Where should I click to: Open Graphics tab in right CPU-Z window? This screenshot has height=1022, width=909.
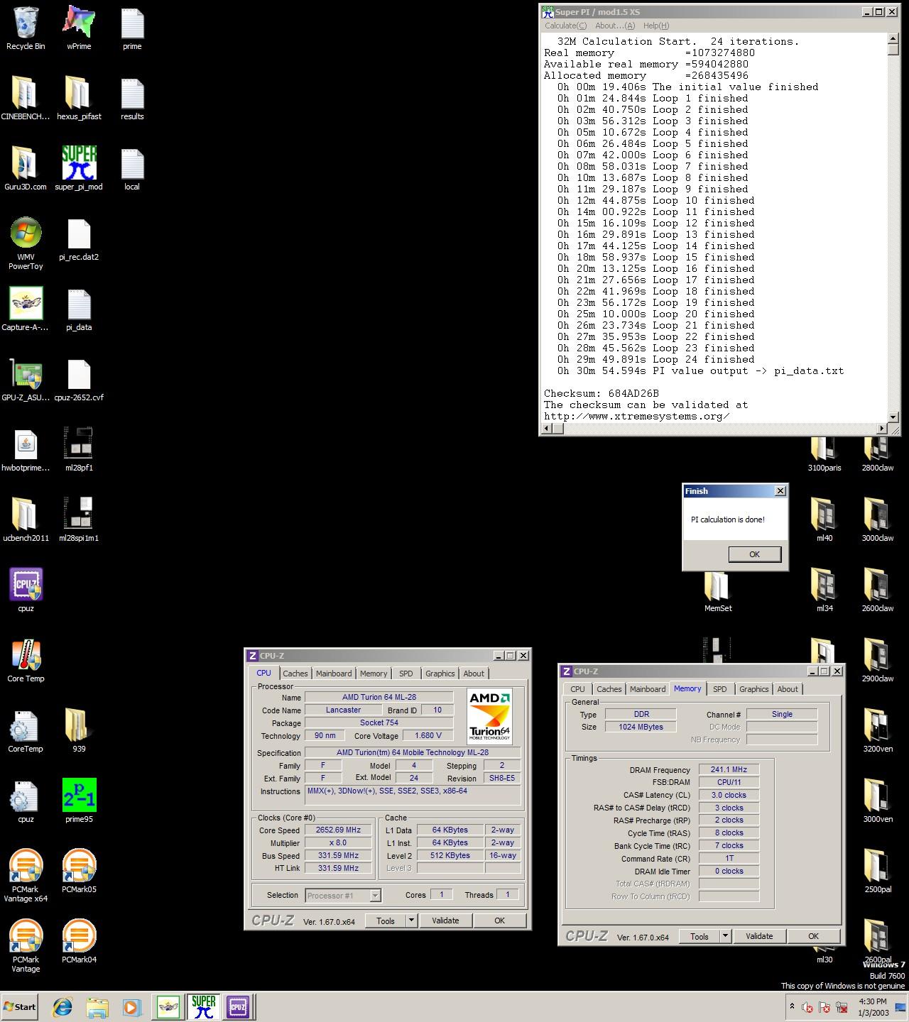[753, 689]
